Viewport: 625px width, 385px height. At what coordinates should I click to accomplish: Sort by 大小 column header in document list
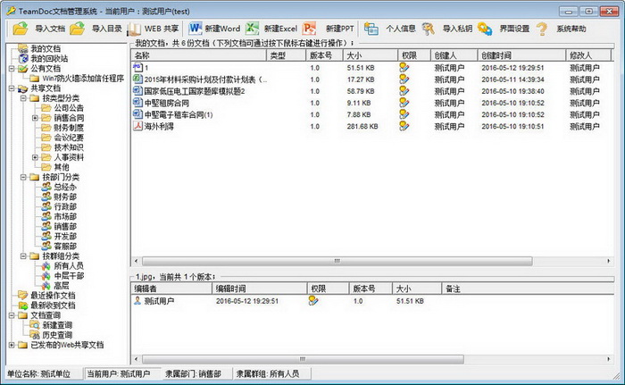[371, 55]
